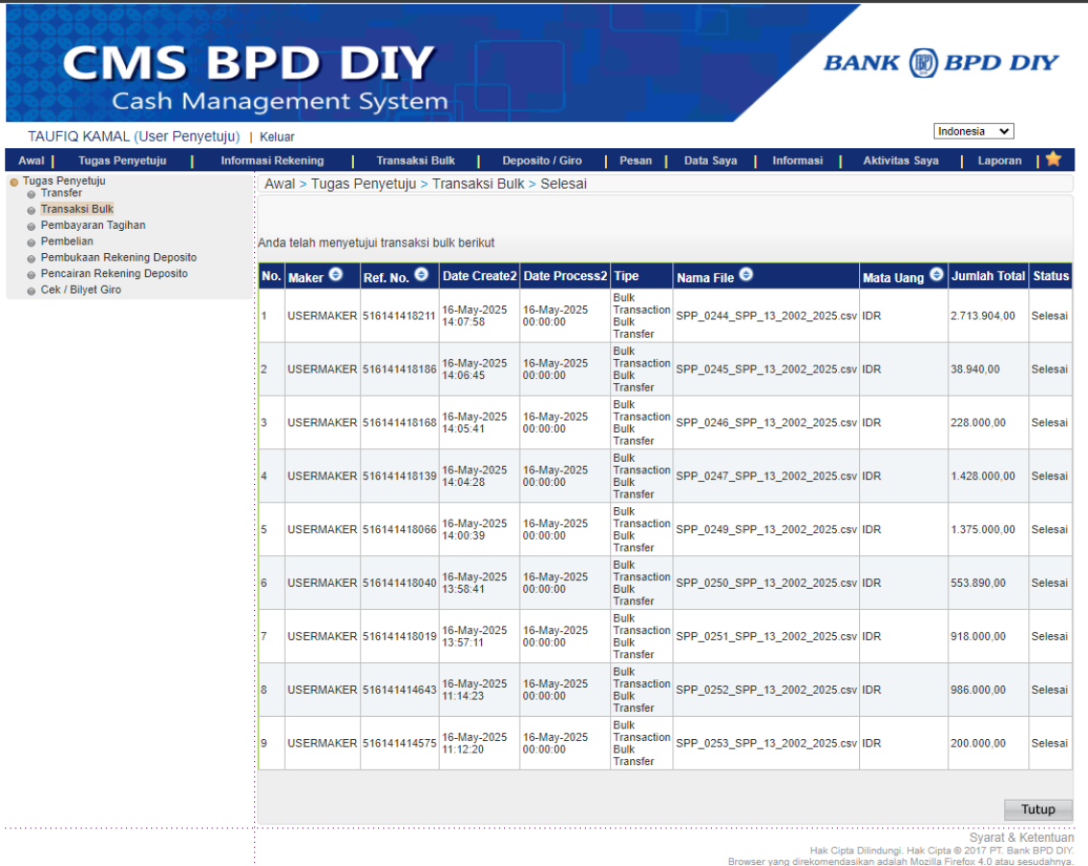Click ref number 516141418019
The image size is (1088, 866).
click(x=399, y=636)
